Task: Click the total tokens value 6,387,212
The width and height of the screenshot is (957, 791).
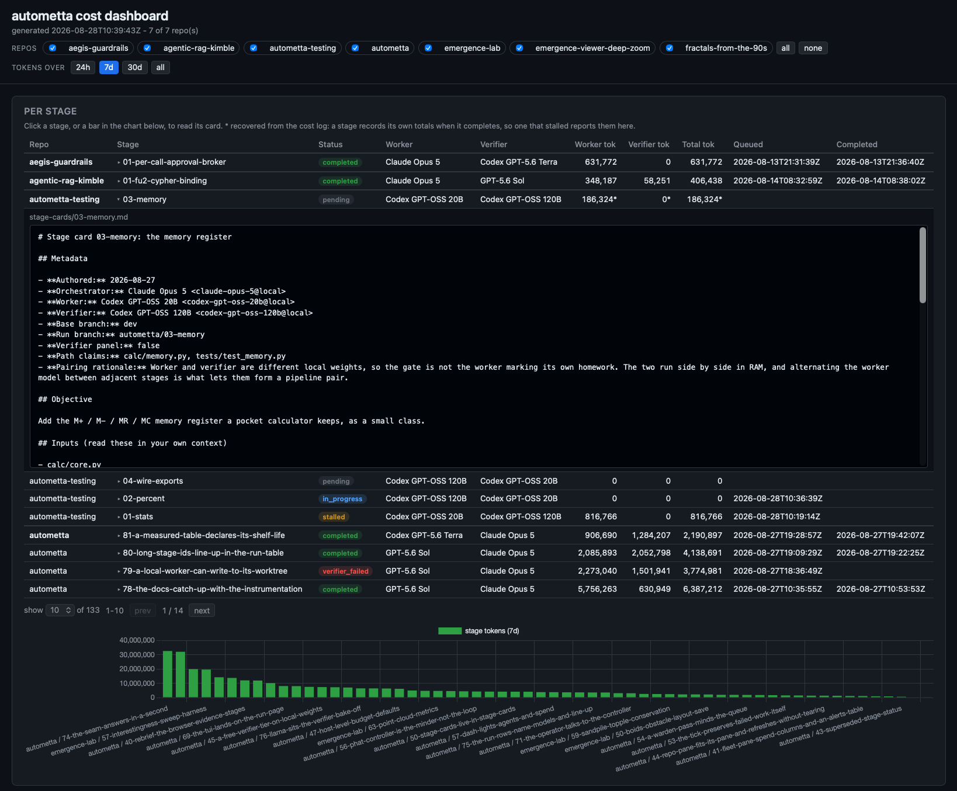Action: click(x=702, y=589)
